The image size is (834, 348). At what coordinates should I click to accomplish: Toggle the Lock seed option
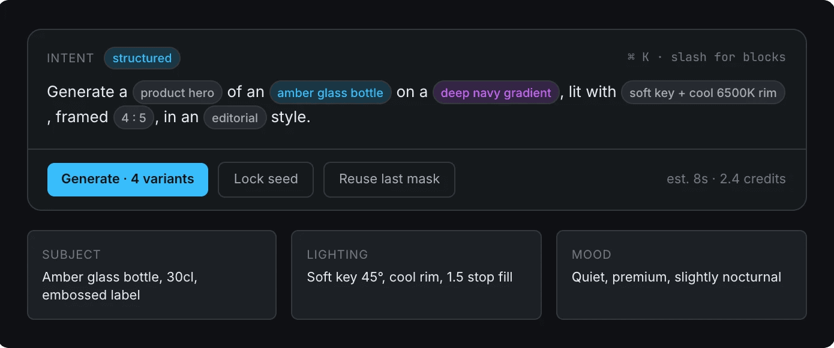click(x=266, y=179)
